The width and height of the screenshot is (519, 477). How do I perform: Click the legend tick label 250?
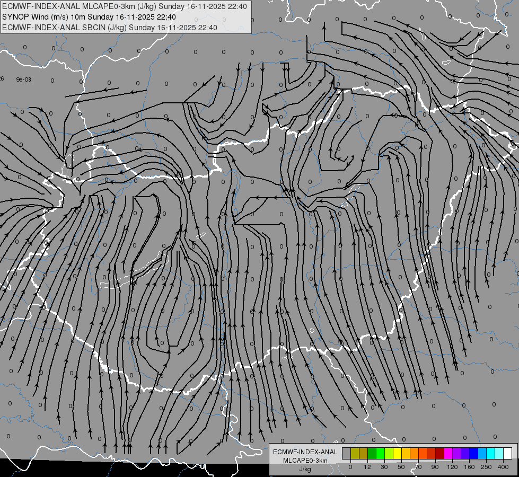pyautogui.click(x=486, y=467)
